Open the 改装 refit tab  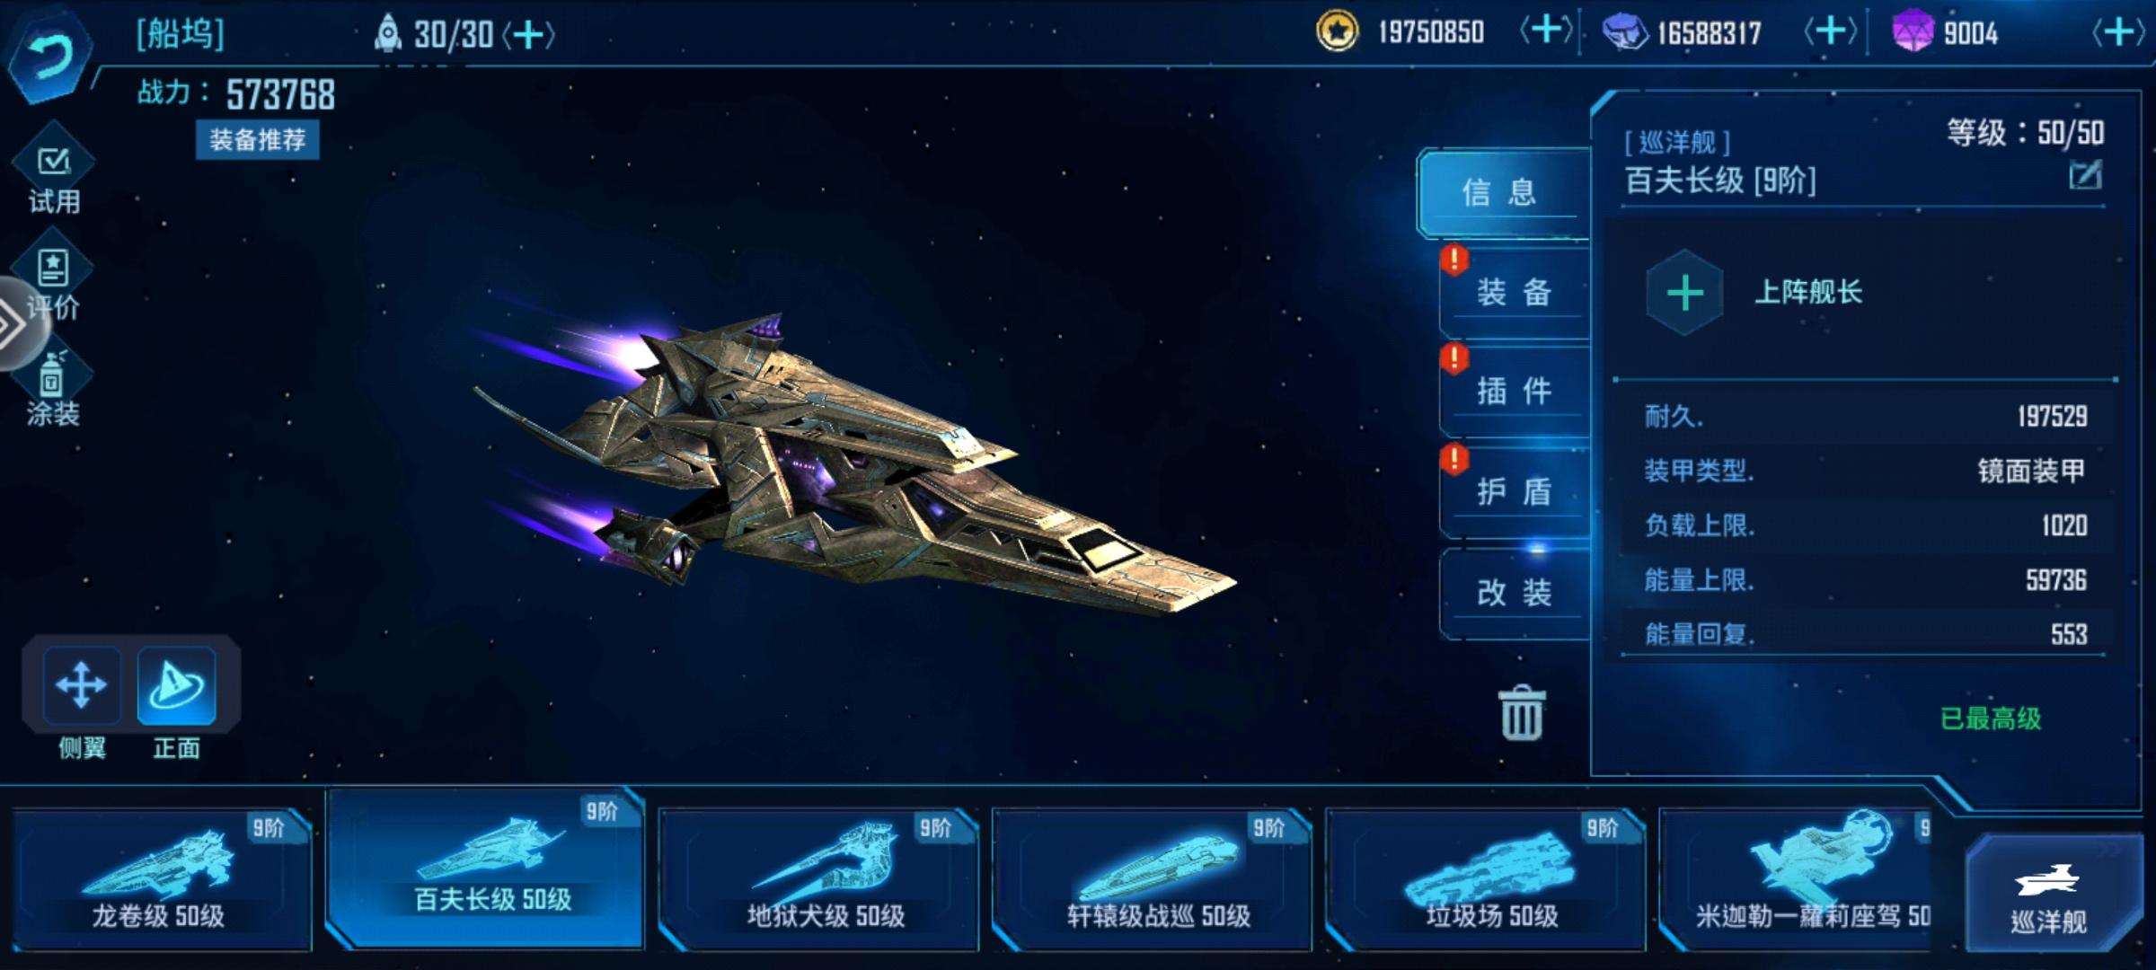1515,593
